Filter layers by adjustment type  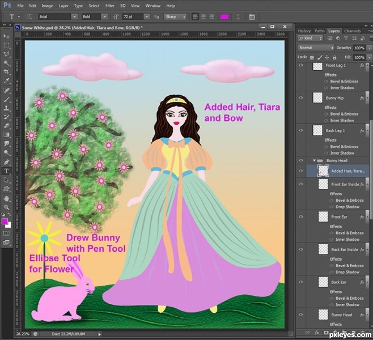pyautogui.click(x=338, y=38)
